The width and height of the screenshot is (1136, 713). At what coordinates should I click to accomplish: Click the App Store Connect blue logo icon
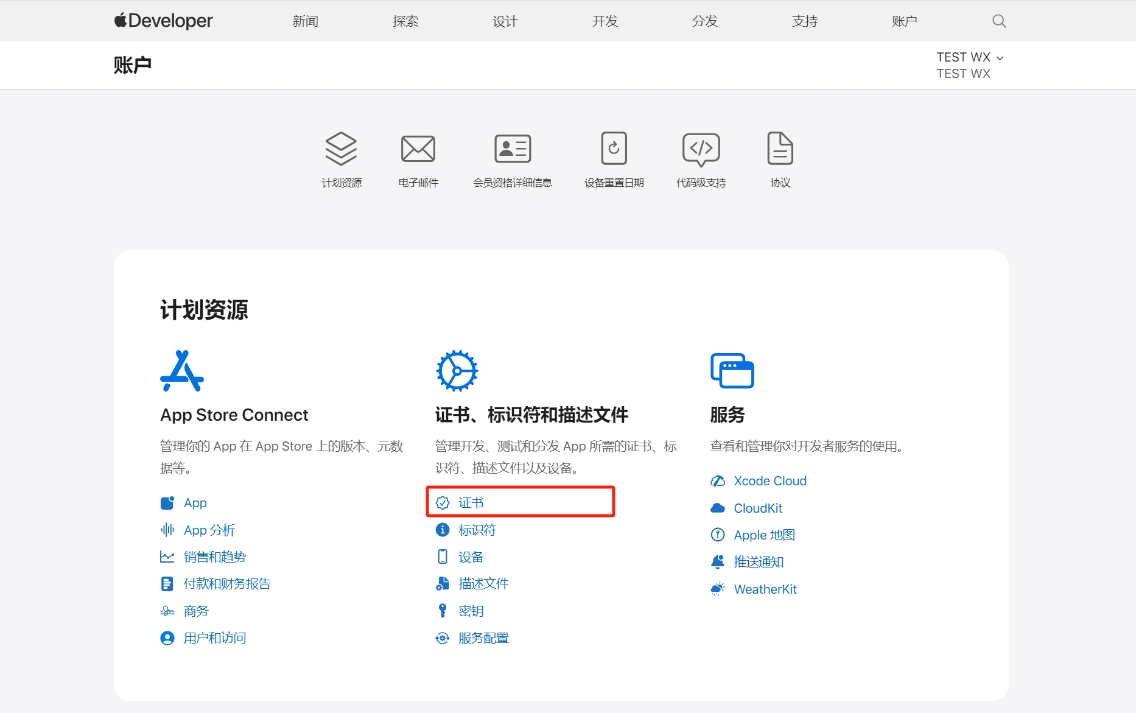point(182,371)
